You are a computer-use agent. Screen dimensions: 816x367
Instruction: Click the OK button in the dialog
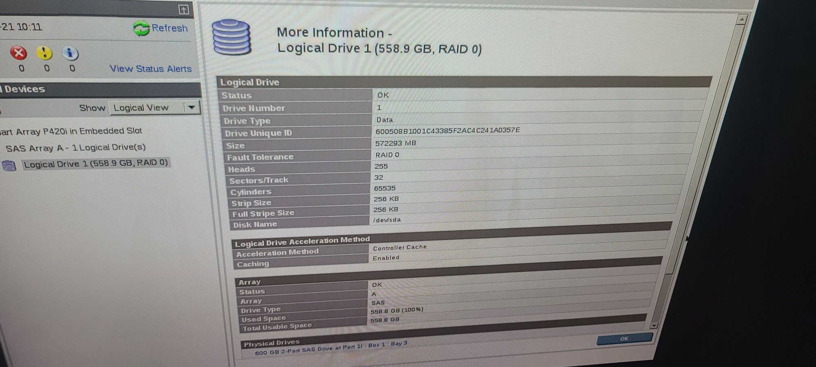pyautogui.click(x=625, y=338)
